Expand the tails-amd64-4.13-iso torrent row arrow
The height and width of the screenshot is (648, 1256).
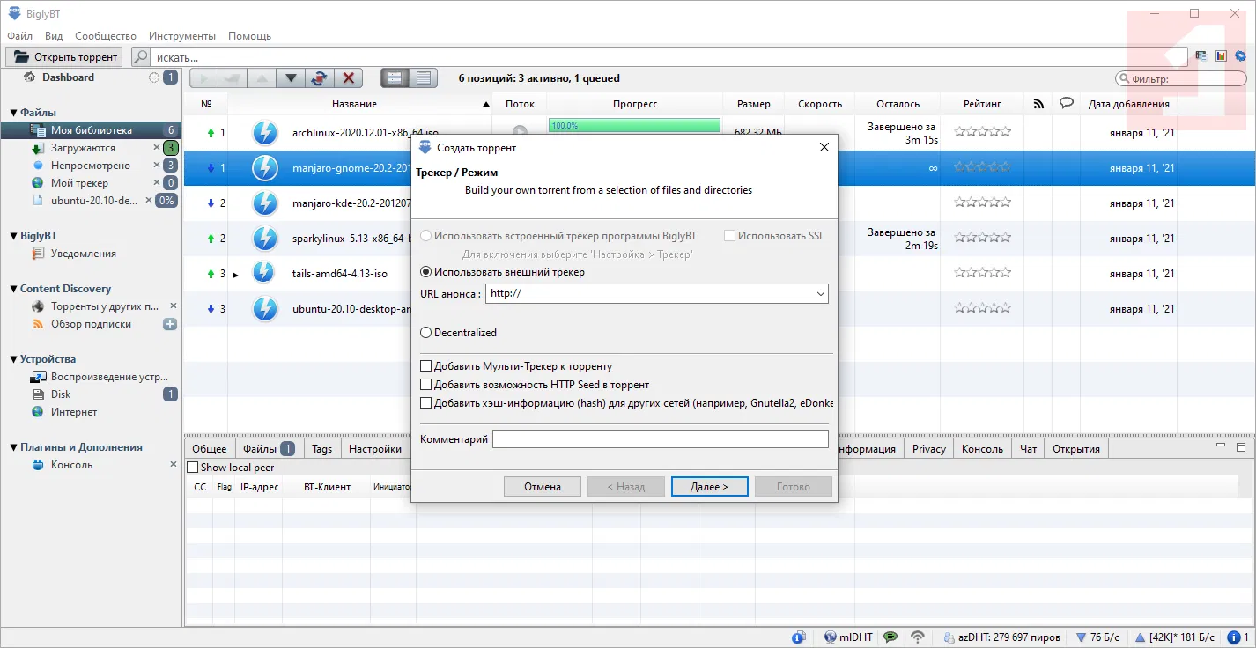(235, 275)
